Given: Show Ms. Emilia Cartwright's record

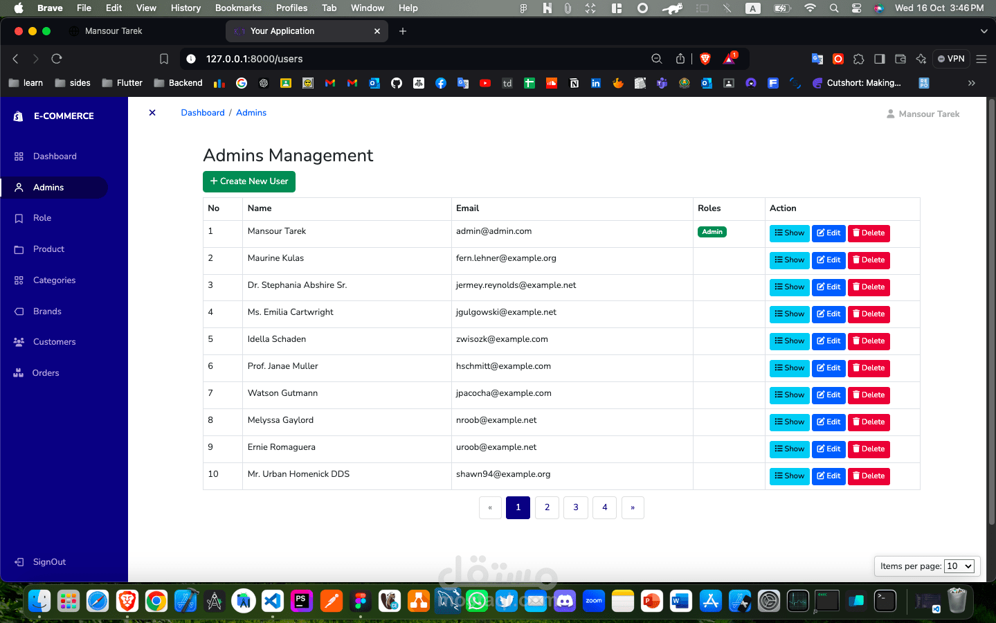Looking at the screenshot, I should pyautogui.click(x=789, y=314).
